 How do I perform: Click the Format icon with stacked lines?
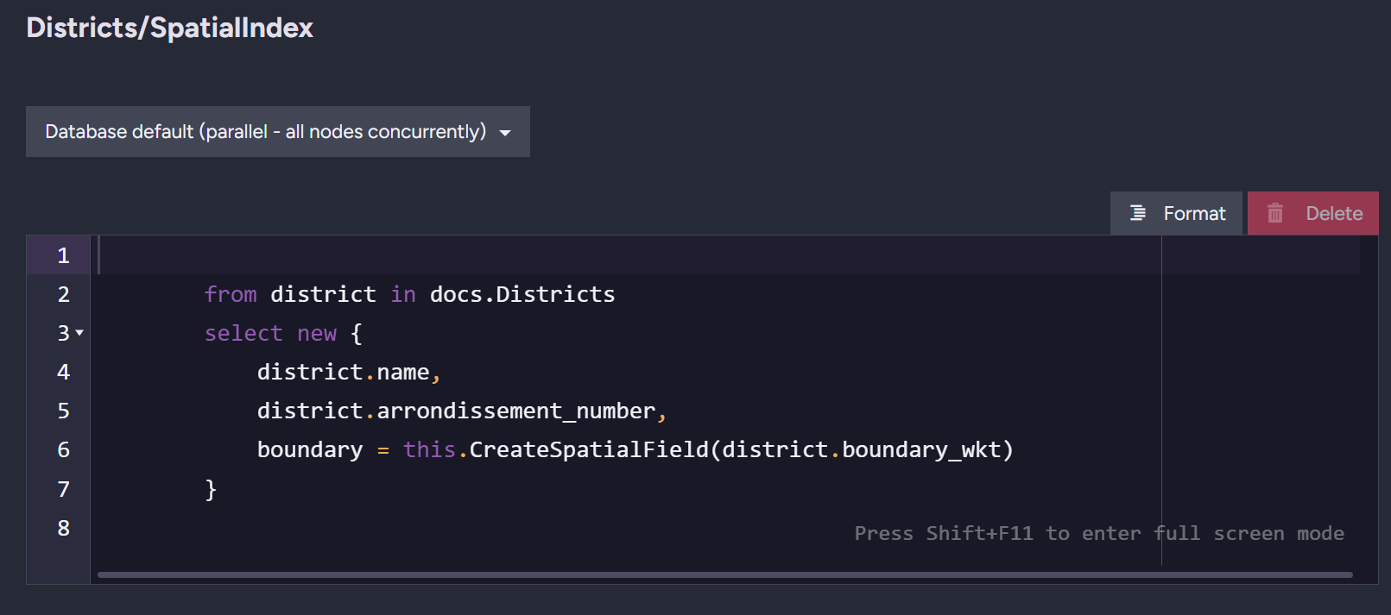coord(1138,213)
